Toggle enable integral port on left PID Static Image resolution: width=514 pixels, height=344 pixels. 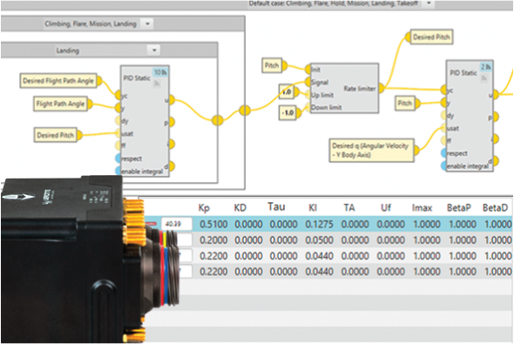pyautogui.click(x=118, y=171)
